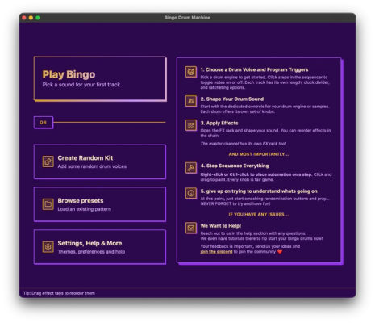The height and width of the screenshot is (323, 375).
Task: Click the gear icon beside Settings, Help & More
Action: coord(48,247)
